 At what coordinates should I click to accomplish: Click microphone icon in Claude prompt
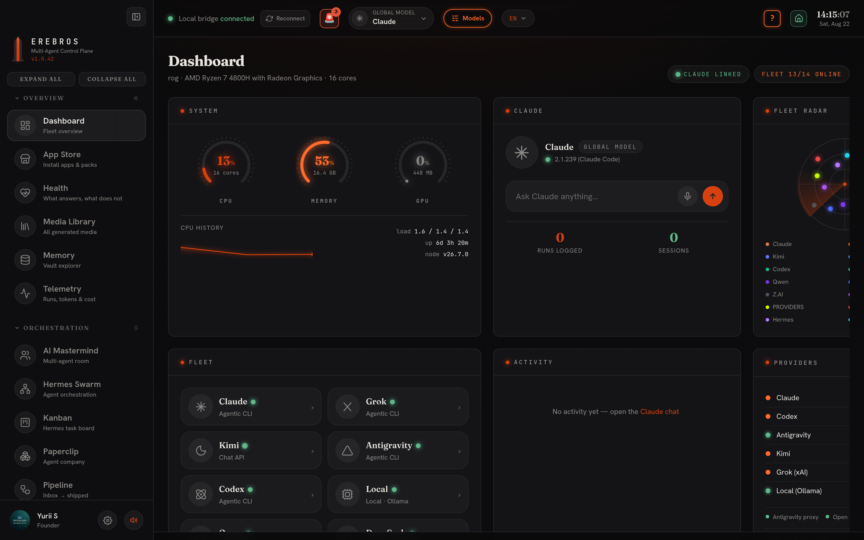tap(687, 196)
